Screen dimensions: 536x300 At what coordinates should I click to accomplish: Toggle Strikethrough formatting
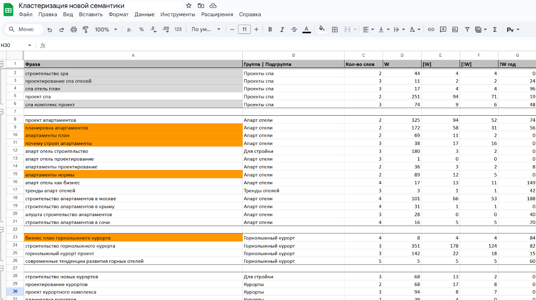(x=294, y=29)
